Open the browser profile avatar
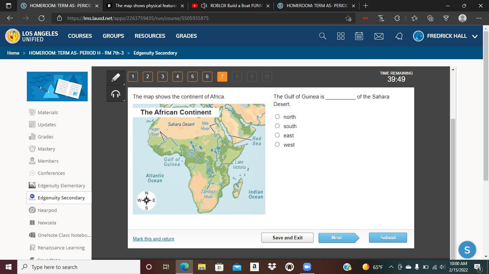 463,18
